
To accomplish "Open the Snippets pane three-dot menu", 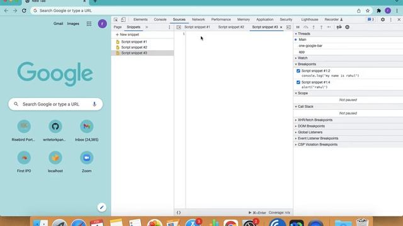I will coord(169,27).
